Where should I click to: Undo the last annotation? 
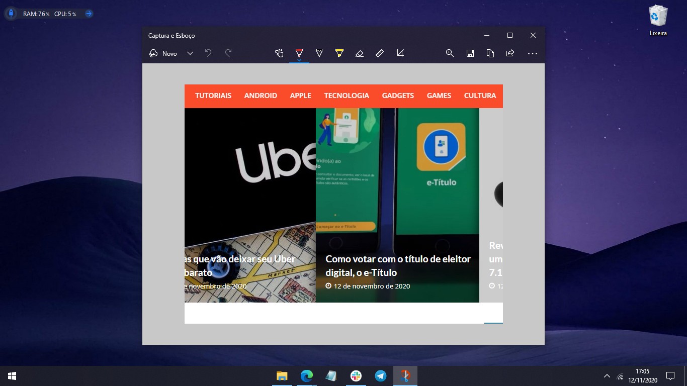click(208, 53)
